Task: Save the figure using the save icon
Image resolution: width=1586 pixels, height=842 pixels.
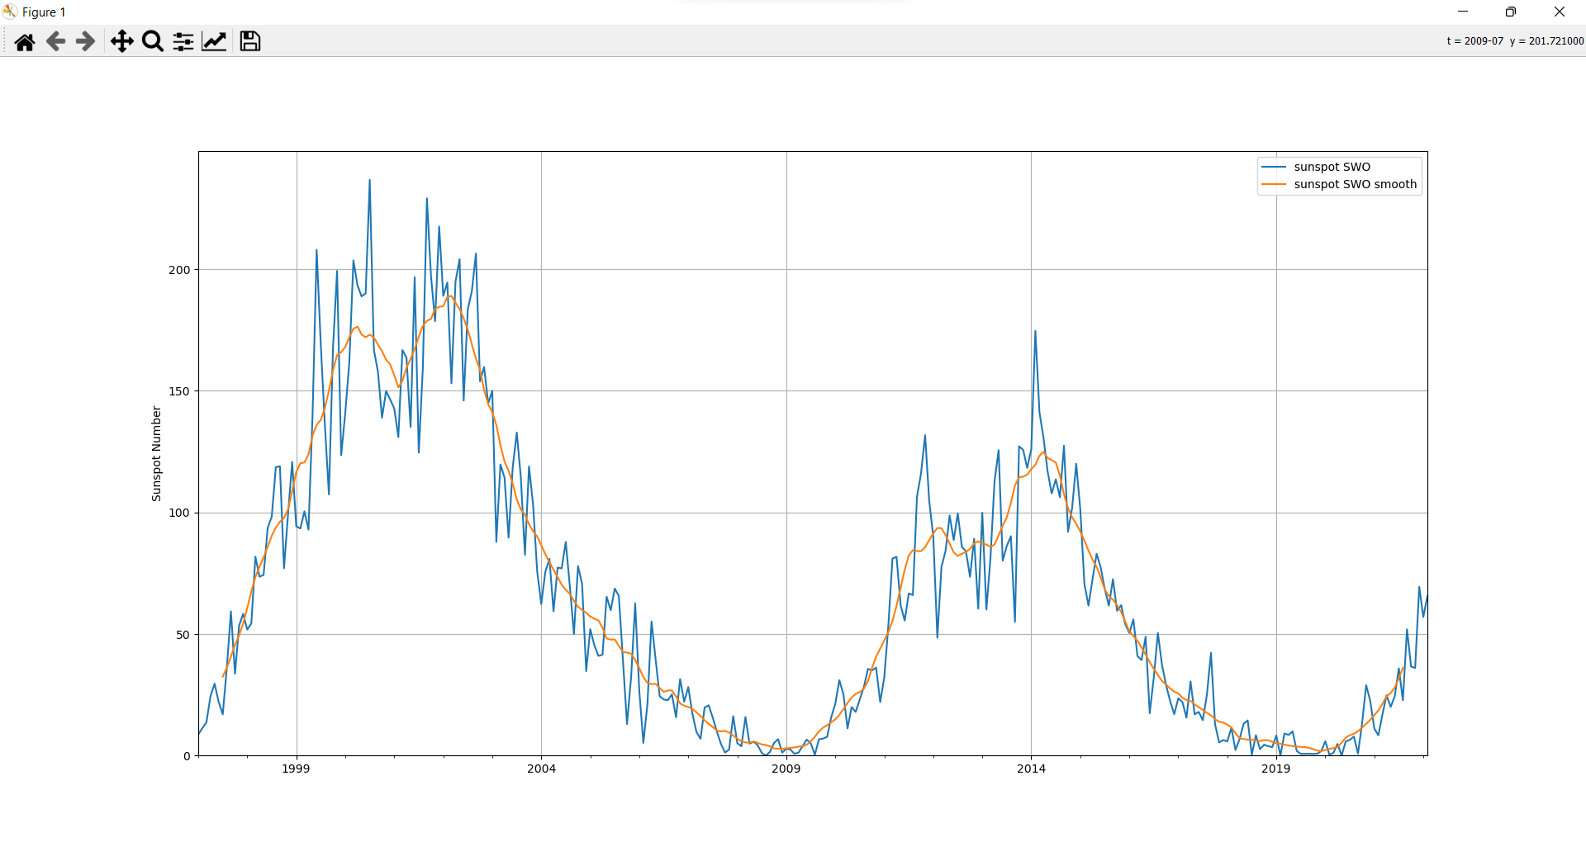Action: click(x=249, y=40)
